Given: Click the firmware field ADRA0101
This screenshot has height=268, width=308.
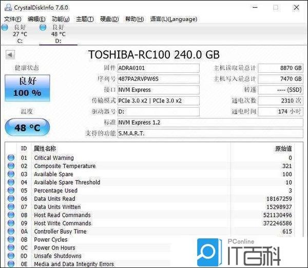Looking at the screenshot, I should 159,68.
